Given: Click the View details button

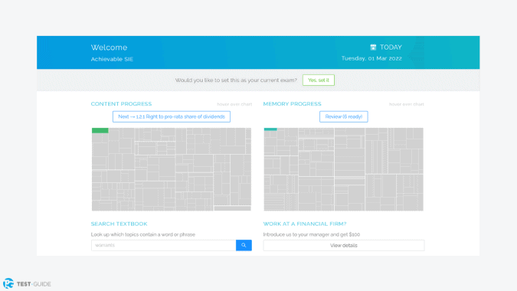Looking at the screenshot, I should point(344,246).
